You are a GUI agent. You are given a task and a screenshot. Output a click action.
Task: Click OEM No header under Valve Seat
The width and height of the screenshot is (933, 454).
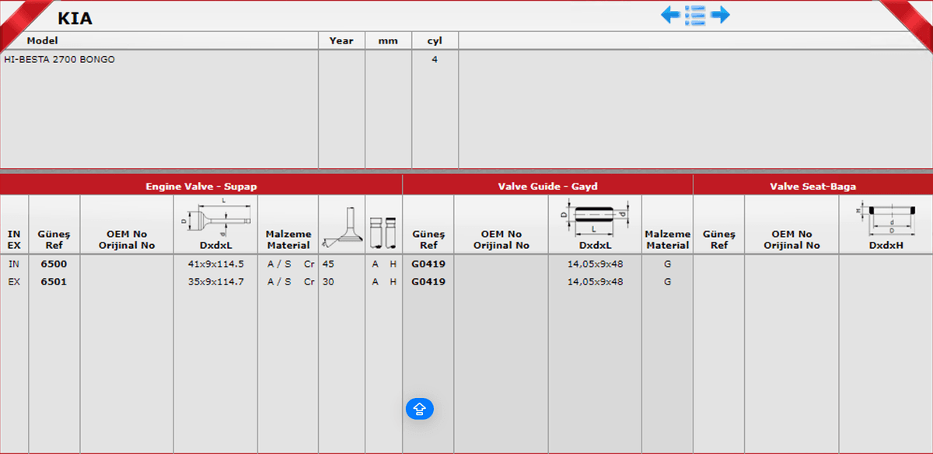[x=791, y=239]
